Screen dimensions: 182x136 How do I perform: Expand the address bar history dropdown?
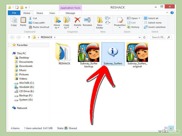[x=140, y=37]
